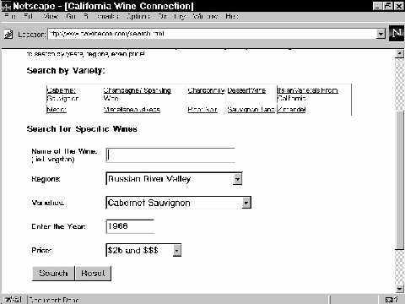The width and height of the screenshot is (405, 304).
Task: Minimize the Netscape window
Action: [378, 6]
